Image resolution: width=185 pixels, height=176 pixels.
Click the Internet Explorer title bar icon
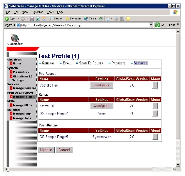point(6,6)
